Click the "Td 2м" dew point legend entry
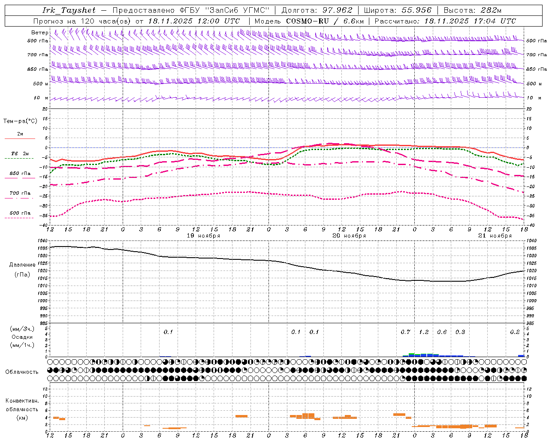Screen dimensions: 549x439 coord(20,153)
